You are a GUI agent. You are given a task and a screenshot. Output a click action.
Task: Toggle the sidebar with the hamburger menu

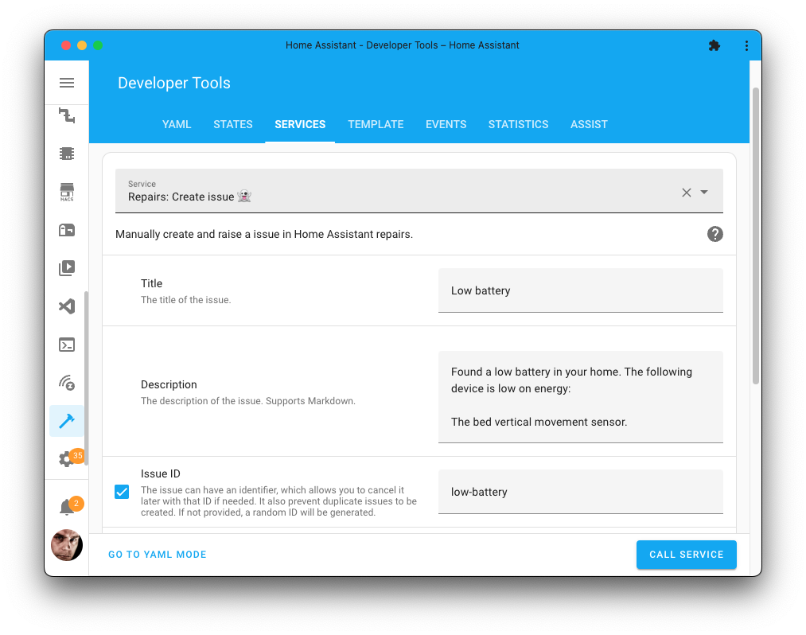[67, 83]
